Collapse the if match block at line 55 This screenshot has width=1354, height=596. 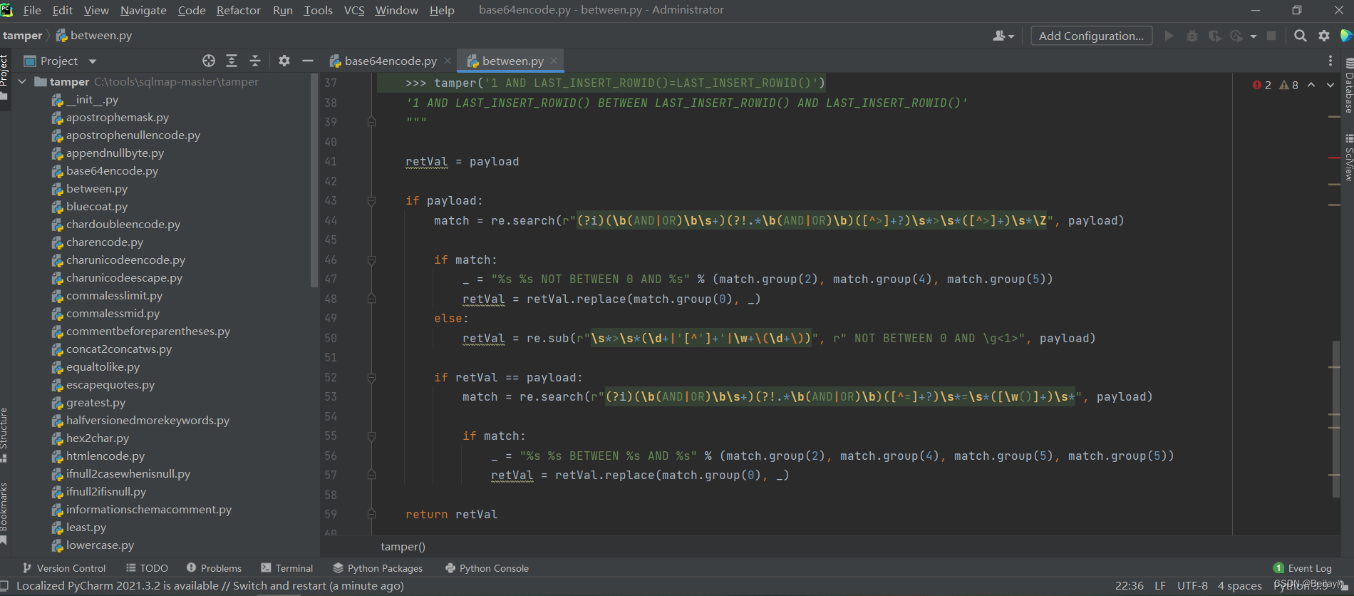click(x=371, y=436)
